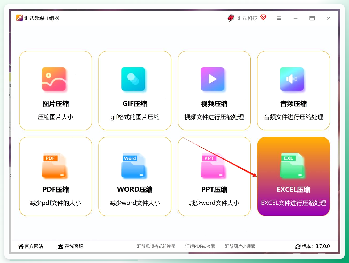This screenshot has height=263, width=349.
Task: Open the 音频压缩 speaker icon
Action: pyautogui.click(x=292, y=79)
